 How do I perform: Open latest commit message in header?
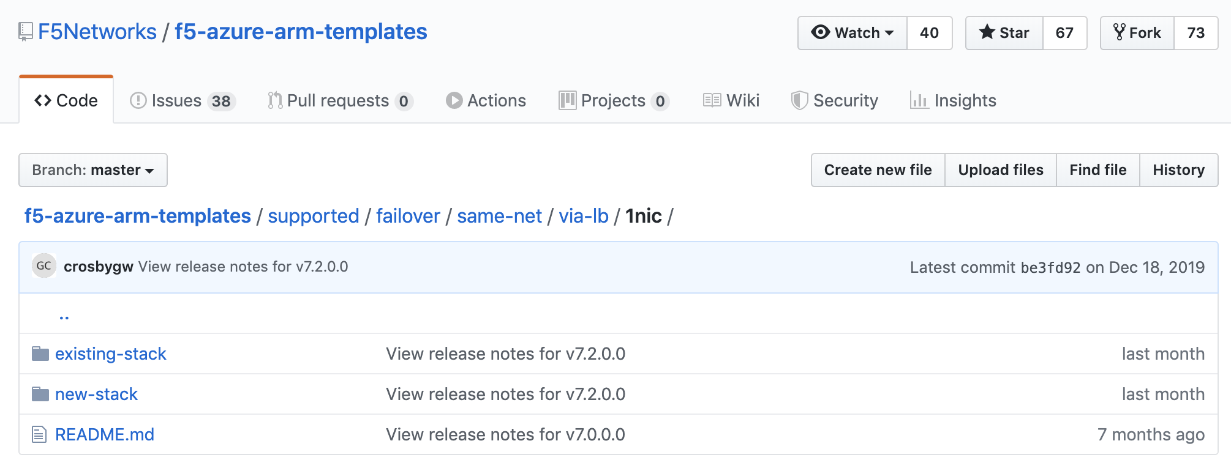click(x=243, y=267)
